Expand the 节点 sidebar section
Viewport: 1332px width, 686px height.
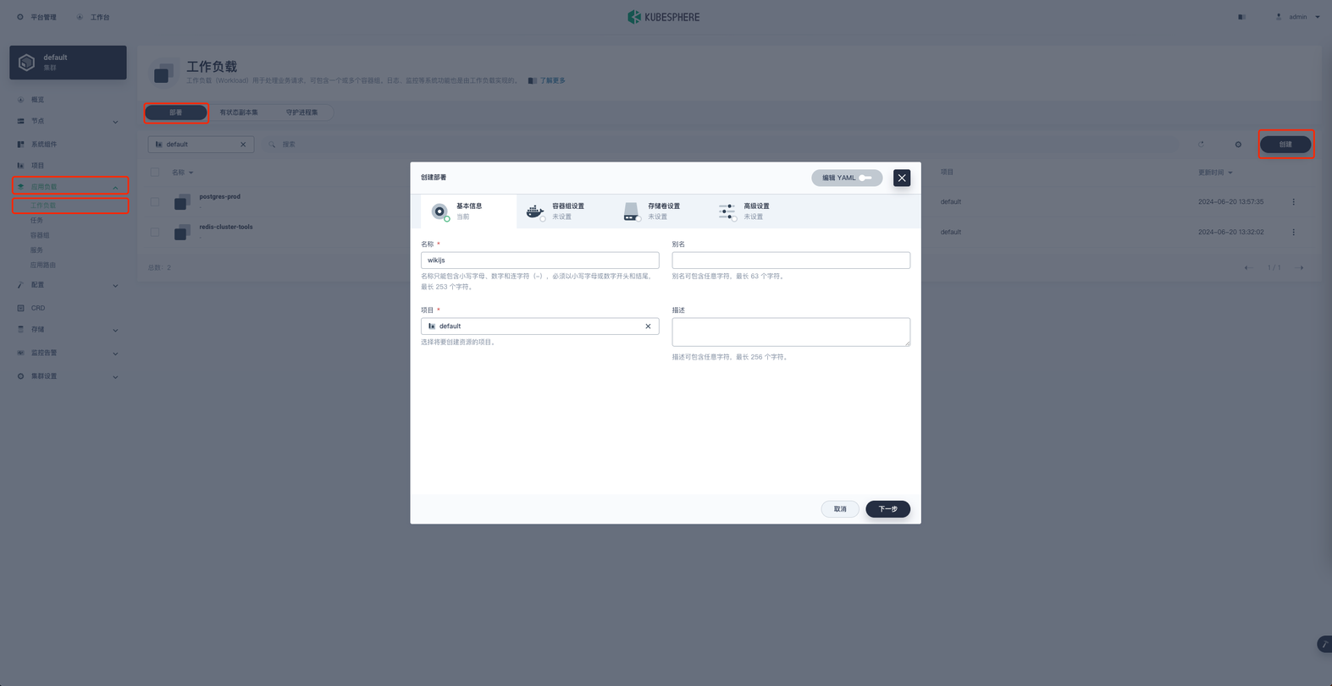pyautogui.click(x=68, y=121)
